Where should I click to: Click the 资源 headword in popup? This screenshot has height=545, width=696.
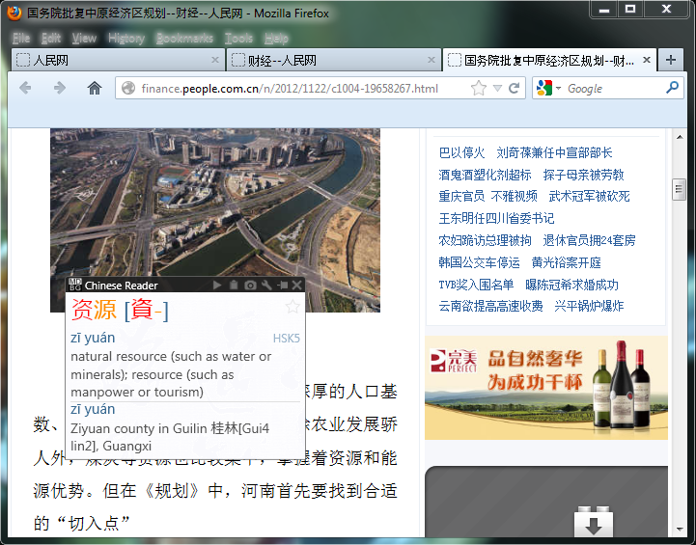[x=94, y=309]
